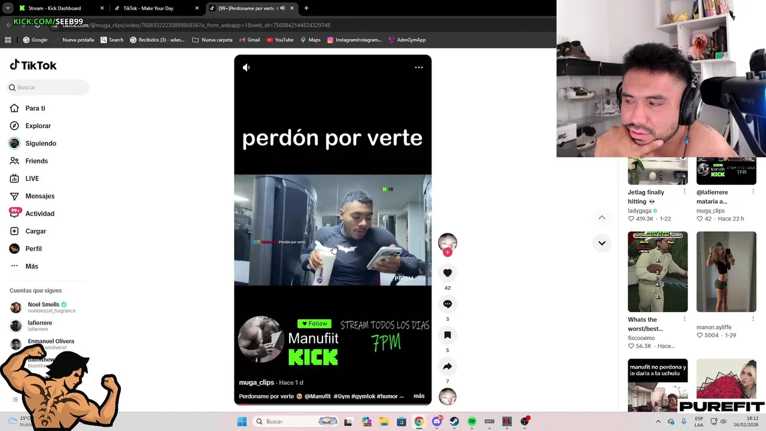Open Steam from the taskbar
The height and width of the screenshot is (431, 766).
pyautogui.click(x=454, y=421)
